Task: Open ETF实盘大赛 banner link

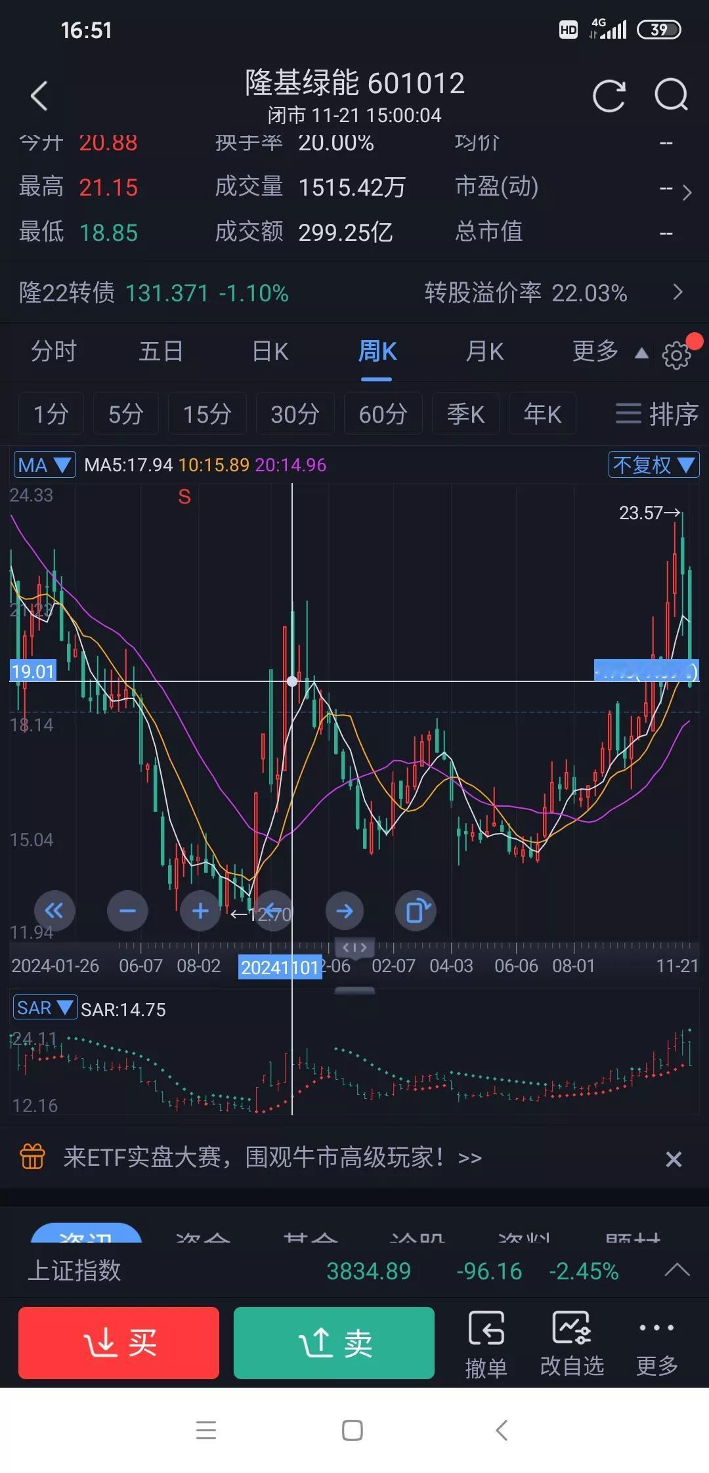Action: 272,1157
